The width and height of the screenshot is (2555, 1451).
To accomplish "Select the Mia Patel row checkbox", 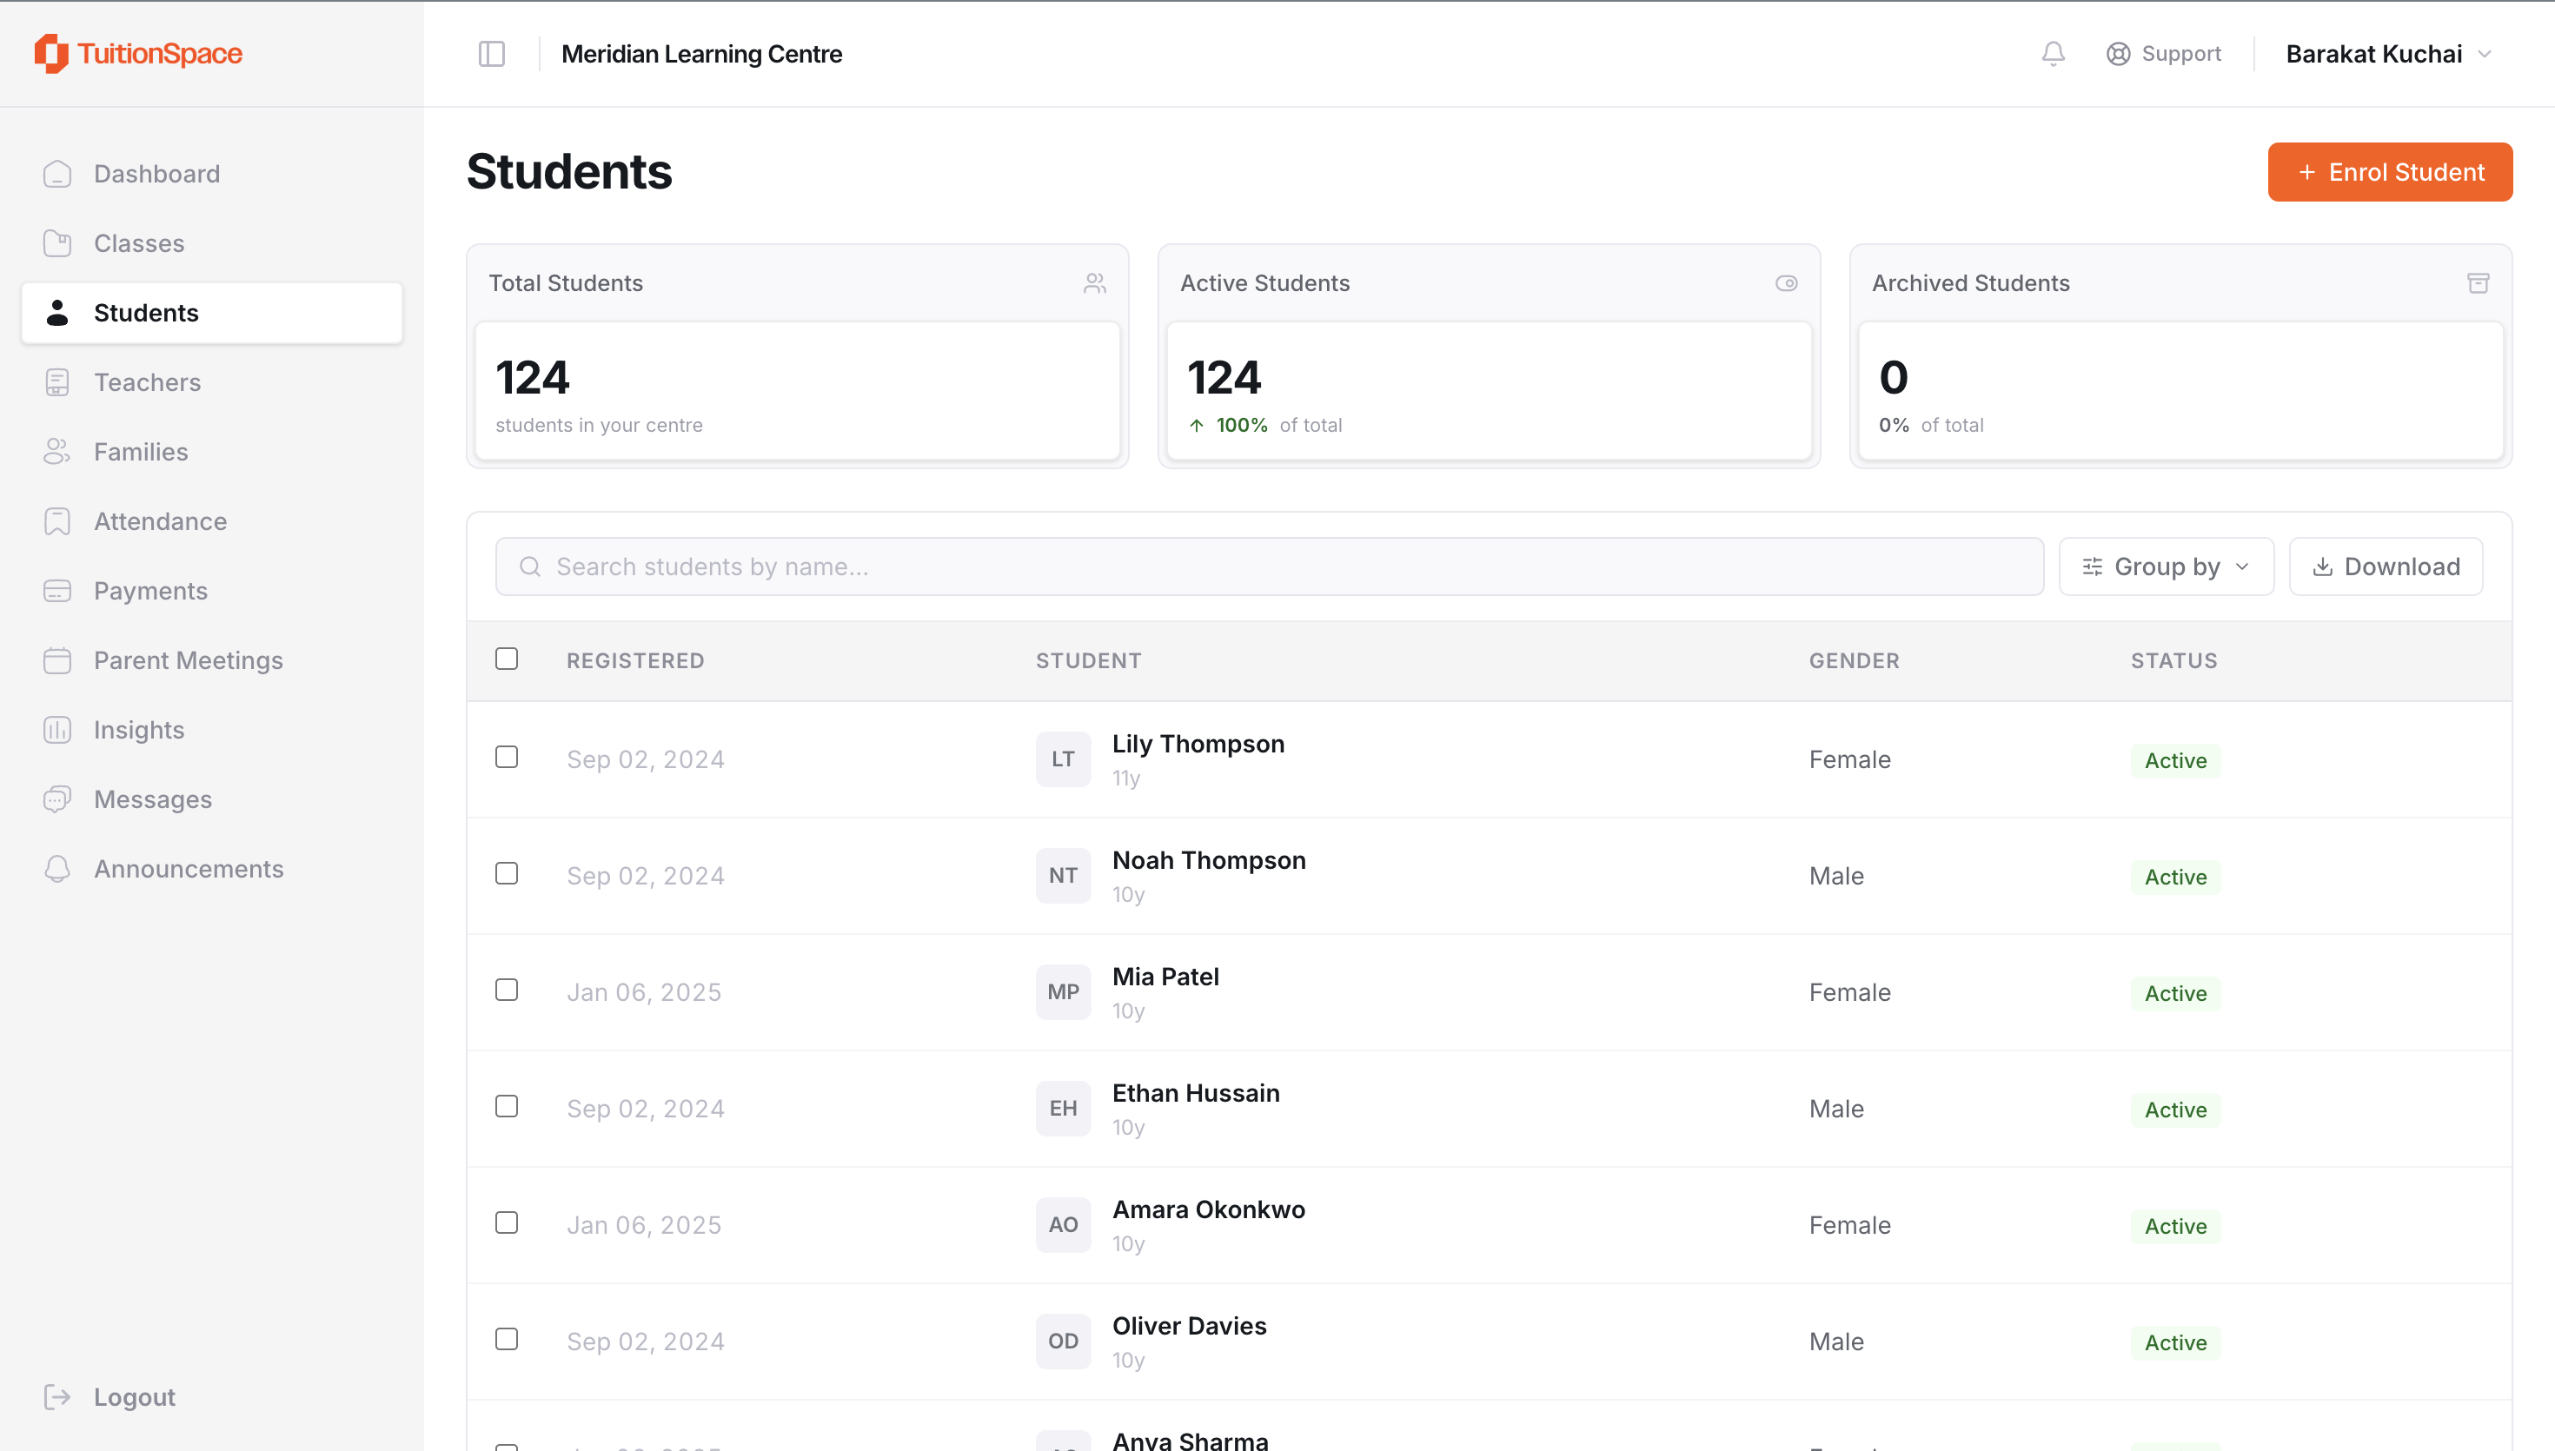I will click(x=508, y=991).
